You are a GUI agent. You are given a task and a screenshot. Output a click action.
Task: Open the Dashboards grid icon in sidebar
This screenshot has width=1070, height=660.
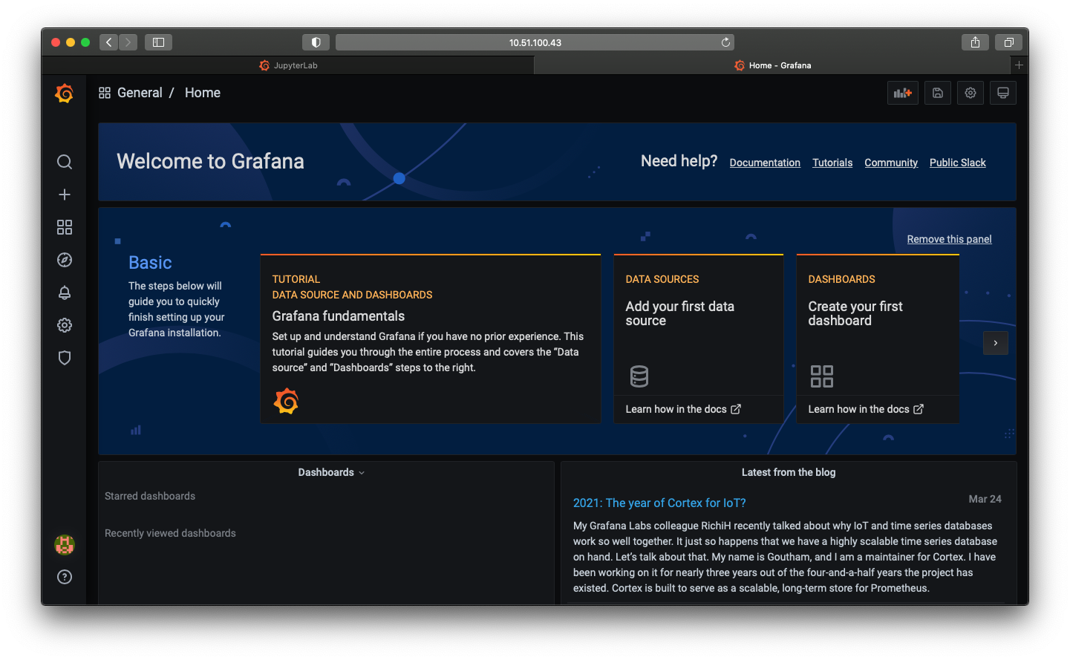[x=65, y=227]
